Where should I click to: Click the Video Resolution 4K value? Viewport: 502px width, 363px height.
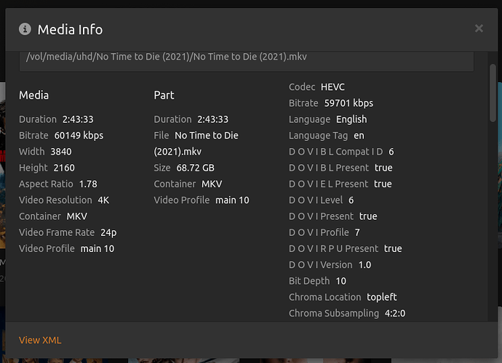point(105,200)
